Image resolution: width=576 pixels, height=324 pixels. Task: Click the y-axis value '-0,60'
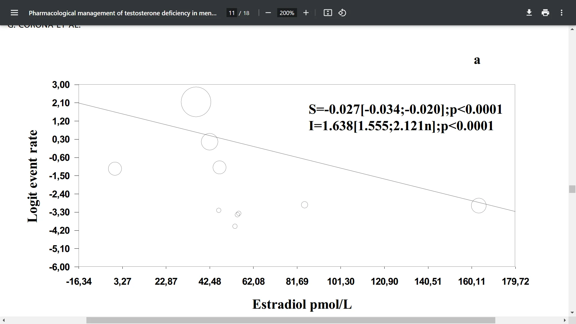coord(59,157)
